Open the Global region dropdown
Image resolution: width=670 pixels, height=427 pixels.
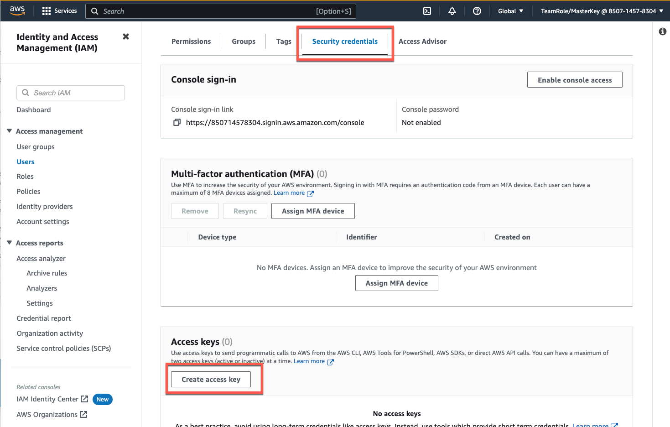[511, 11]
